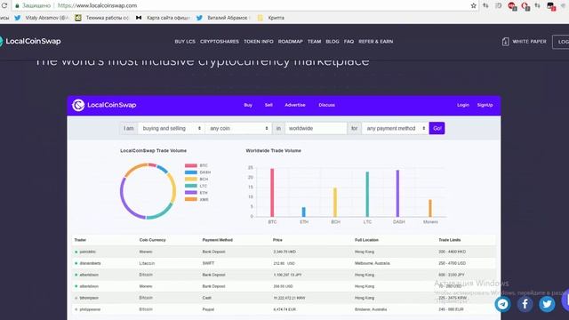
Task: Select Sell in the purple demo bar
Action: point(268,105)
